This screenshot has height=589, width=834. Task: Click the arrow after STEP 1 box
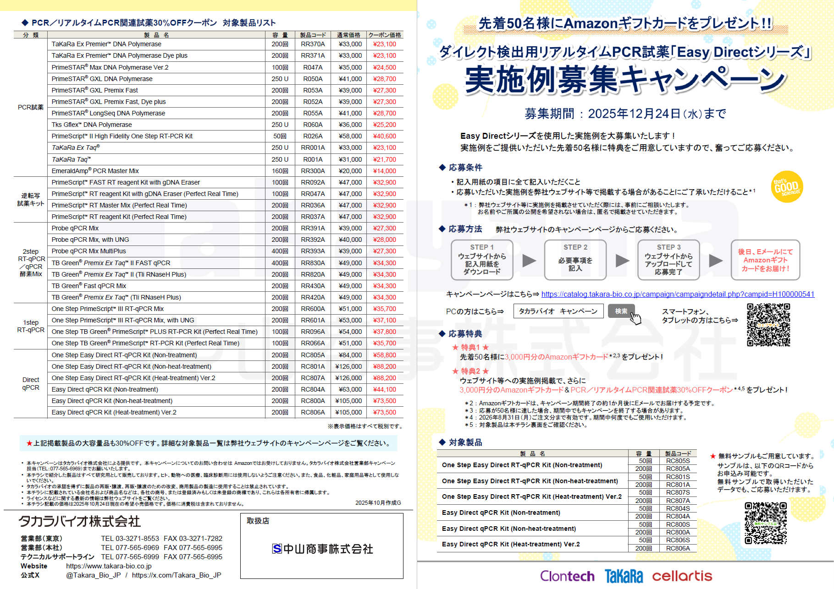pos(529,261)
